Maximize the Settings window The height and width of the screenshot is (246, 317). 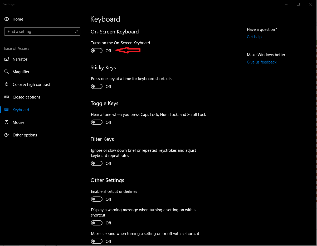coord(298,4)
